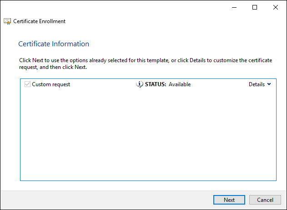Open the Details section by its label
This screenshot has width=287, height=210.
(257, 84)
